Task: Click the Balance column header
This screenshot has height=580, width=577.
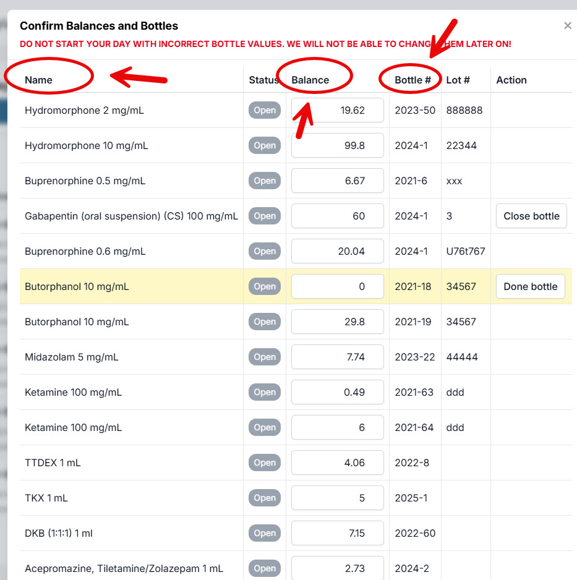Action: point(310,80)
